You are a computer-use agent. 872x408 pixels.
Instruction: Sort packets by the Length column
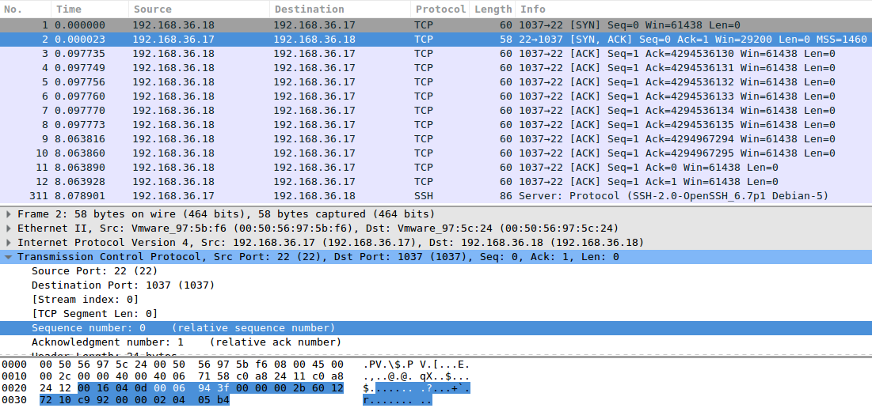pyautogui.click(x=492, y=9)
